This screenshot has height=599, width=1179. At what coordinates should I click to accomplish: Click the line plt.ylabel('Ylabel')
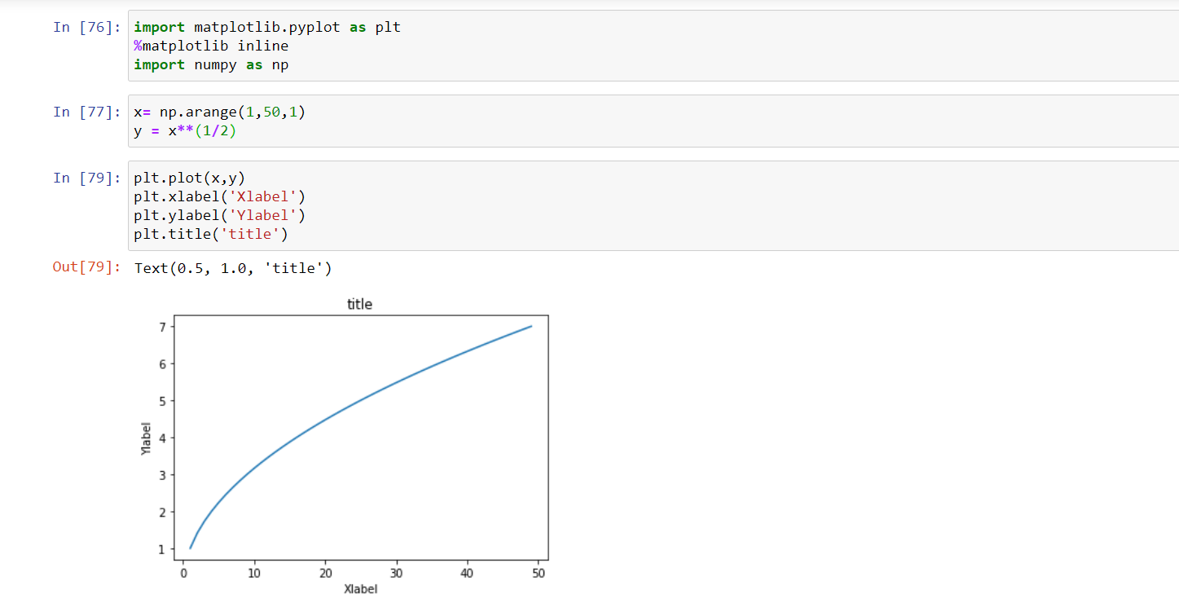pos(220,216)
